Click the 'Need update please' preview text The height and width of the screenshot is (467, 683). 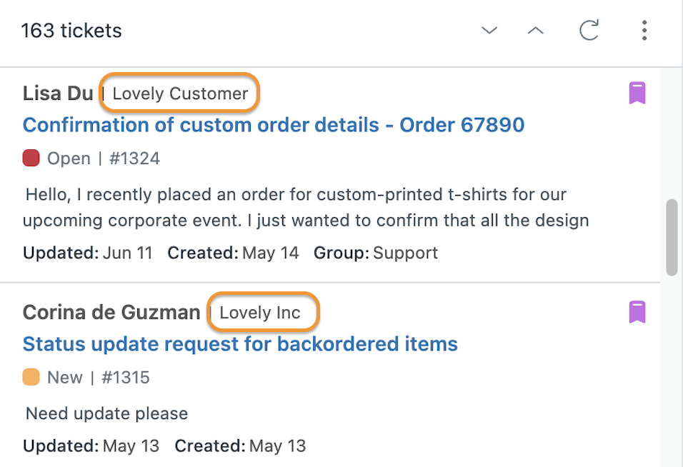(106, 413)
